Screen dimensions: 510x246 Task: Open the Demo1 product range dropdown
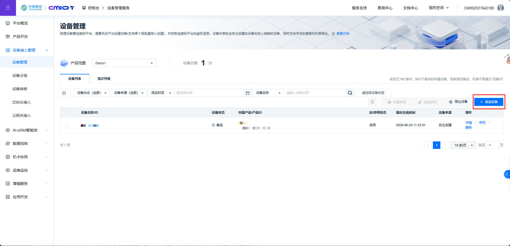tap(124, 63)
